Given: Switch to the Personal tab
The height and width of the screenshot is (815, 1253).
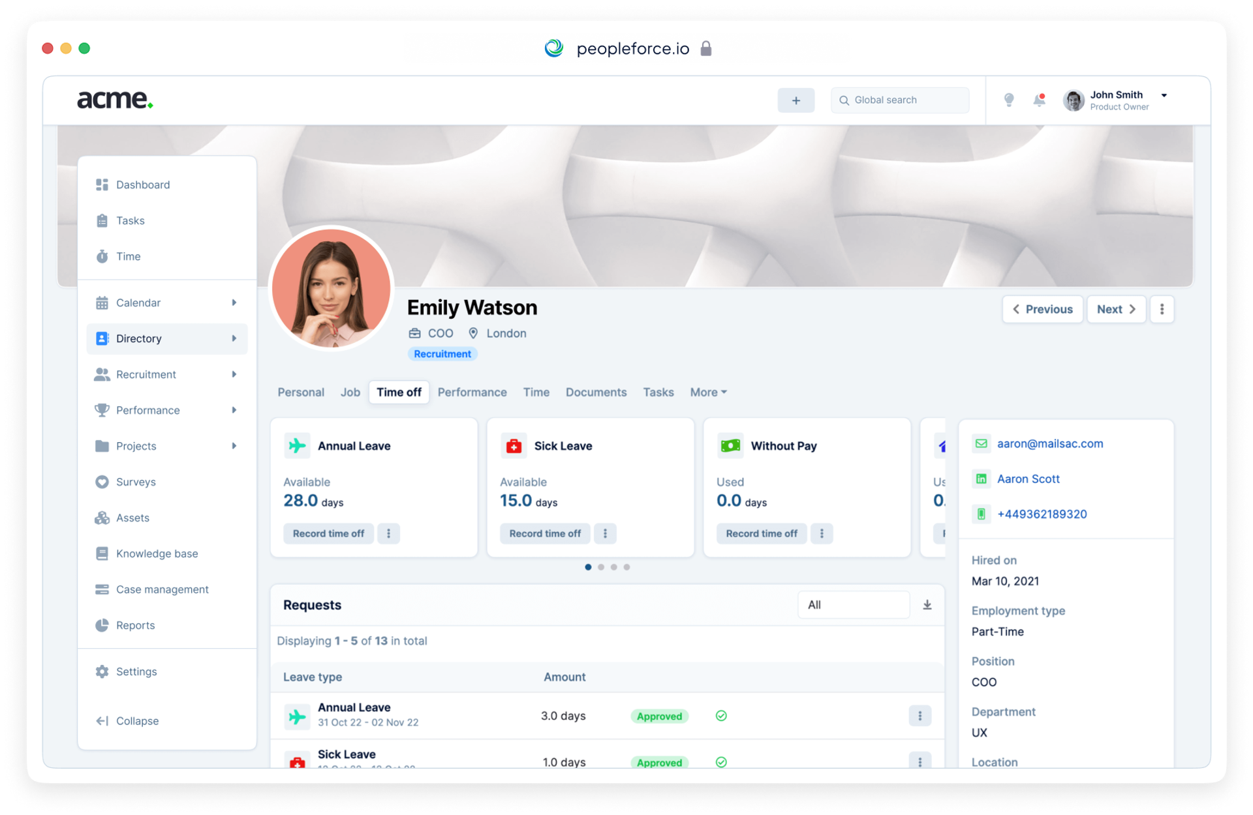Looking at the screenshot, I should [x=301, y=392].
